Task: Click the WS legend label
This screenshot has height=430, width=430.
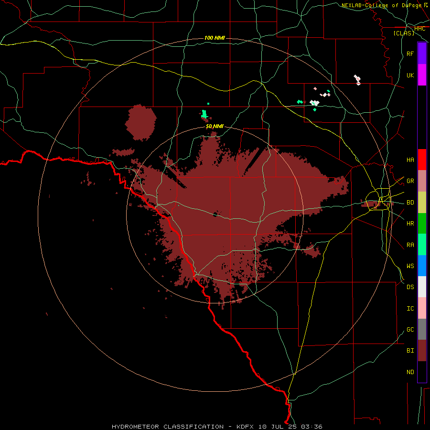Action: click(410, 266)
